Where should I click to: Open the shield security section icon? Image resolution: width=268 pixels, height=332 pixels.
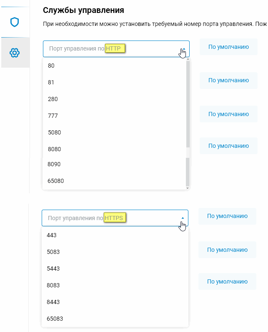click(x=15, y=22)
